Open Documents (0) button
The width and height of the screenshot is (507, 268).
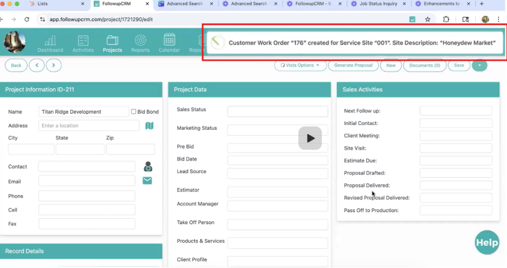(425, 65)
